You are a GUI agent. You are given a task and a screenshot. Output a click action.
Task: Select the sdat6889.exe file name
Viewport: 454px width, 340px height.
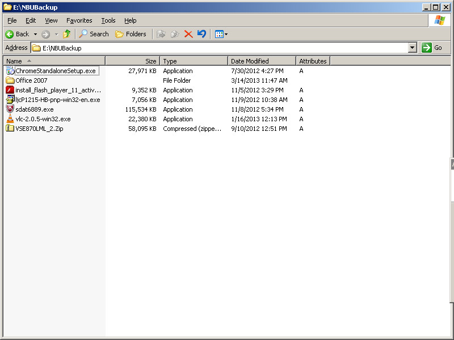pyautogui.click(x=35, y=109)
